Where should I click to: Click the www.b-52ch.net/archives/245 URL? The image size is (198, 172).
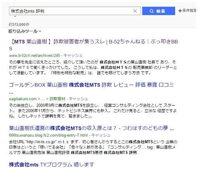click(x=35, y=56)
